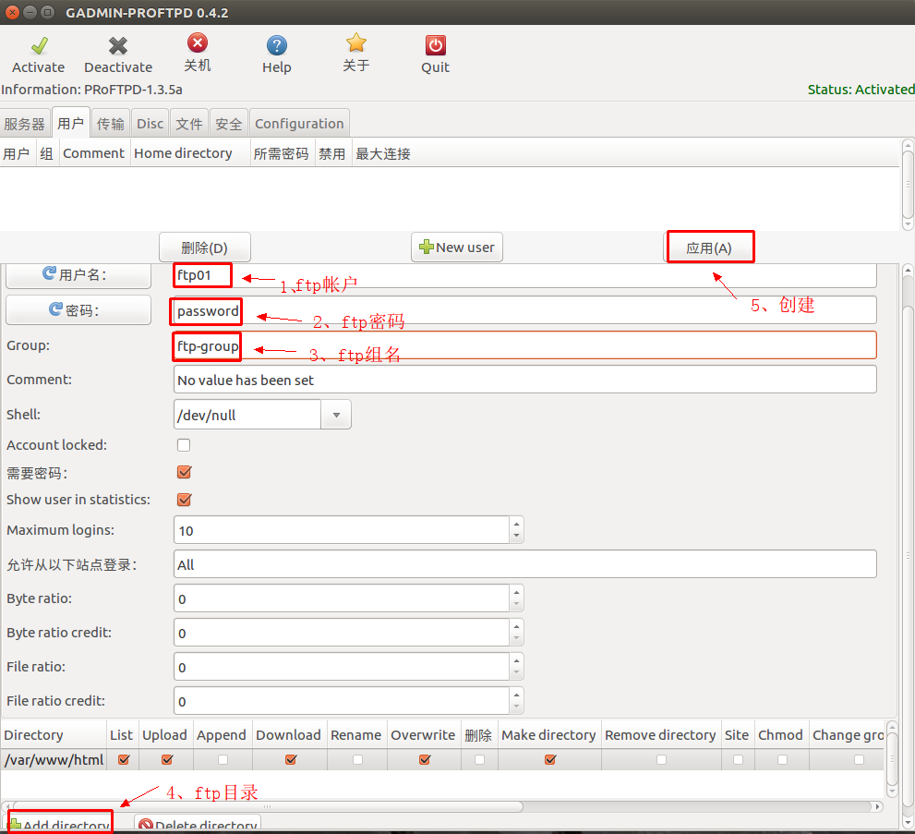
Task: Uncheck the 需要密码 checkbox
Action: point(184,472)
